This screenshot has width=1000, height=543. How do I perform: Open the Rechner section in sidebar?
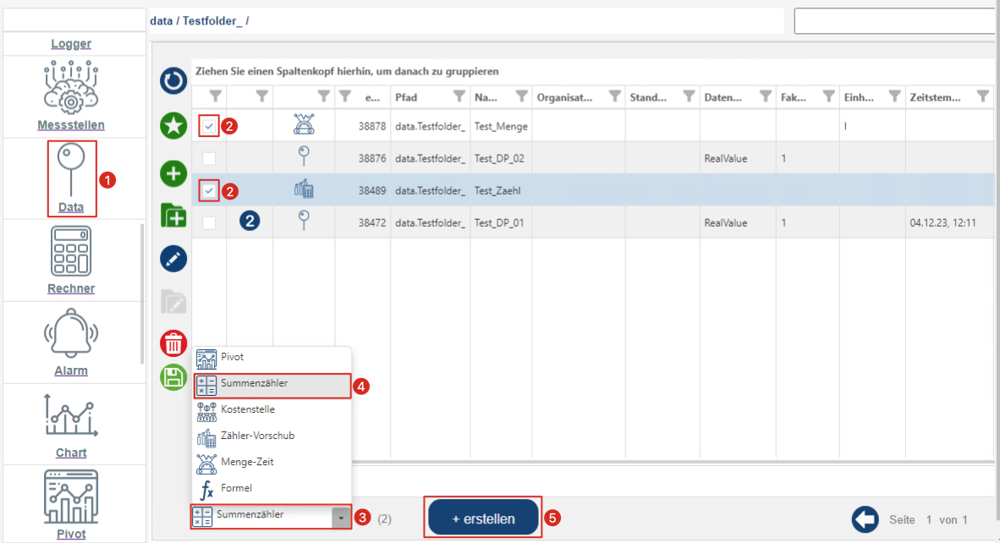point(71,261)
